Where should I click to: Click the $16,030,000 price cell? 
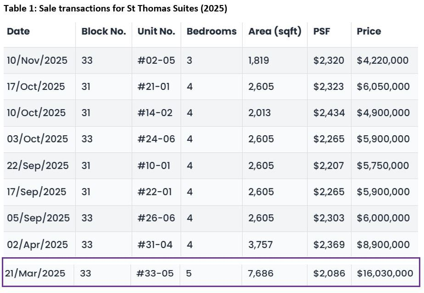(x=385, y=273)
